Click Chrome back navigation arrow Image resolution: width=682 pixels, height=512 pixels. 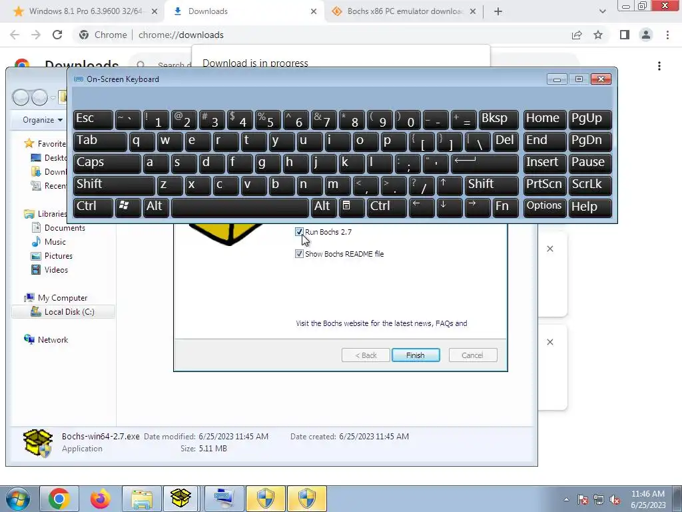click(15, 35)
